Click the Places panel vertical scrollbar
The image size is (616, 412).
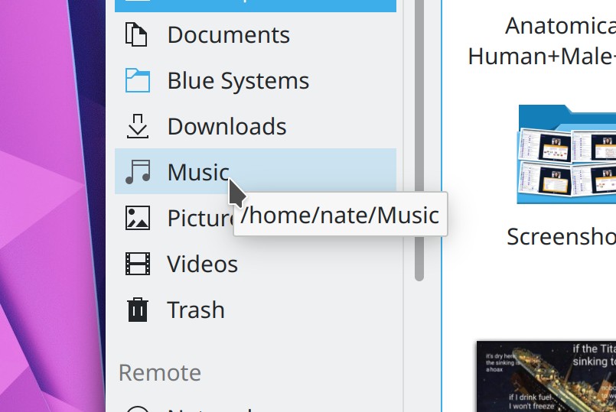419,138
